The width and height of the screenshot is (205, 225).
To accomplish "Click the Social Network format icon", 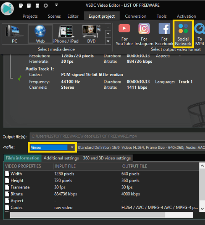I will pyautogui.click(x=183, y=35).
